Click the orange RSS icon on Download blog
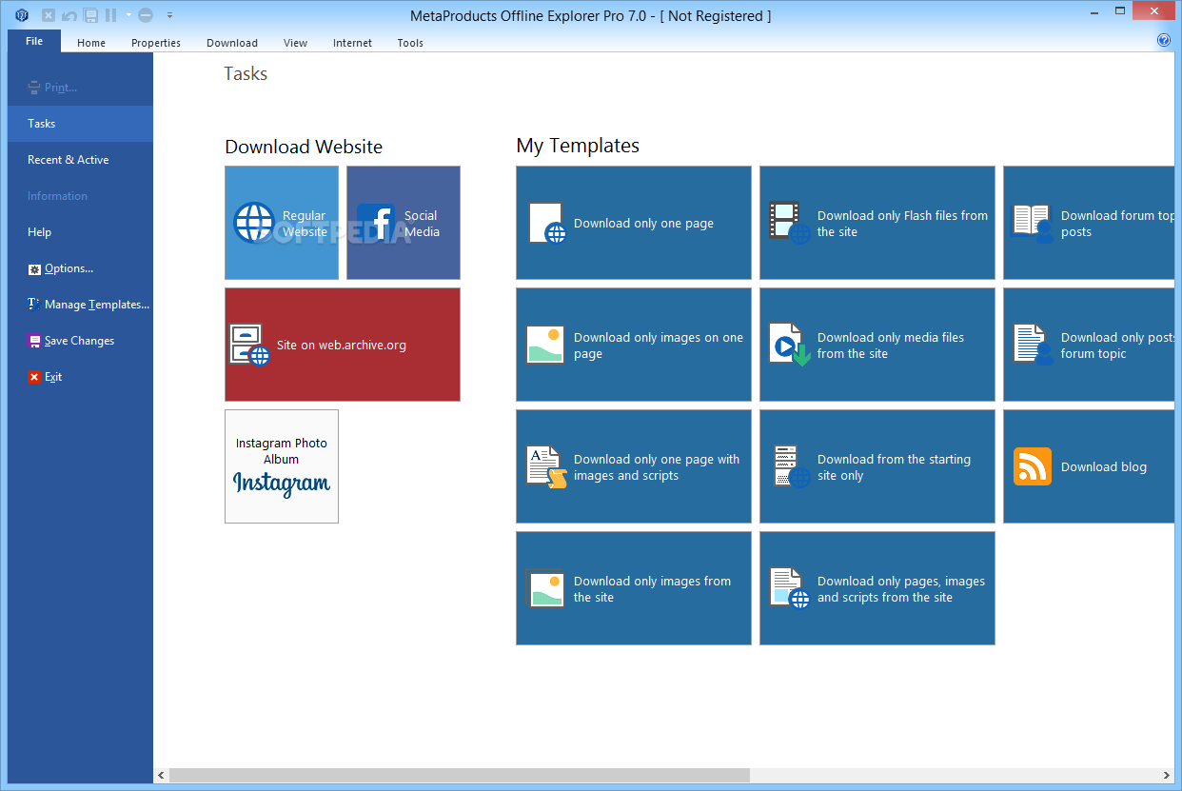 pyautogui.click(x=1033, y=466)
